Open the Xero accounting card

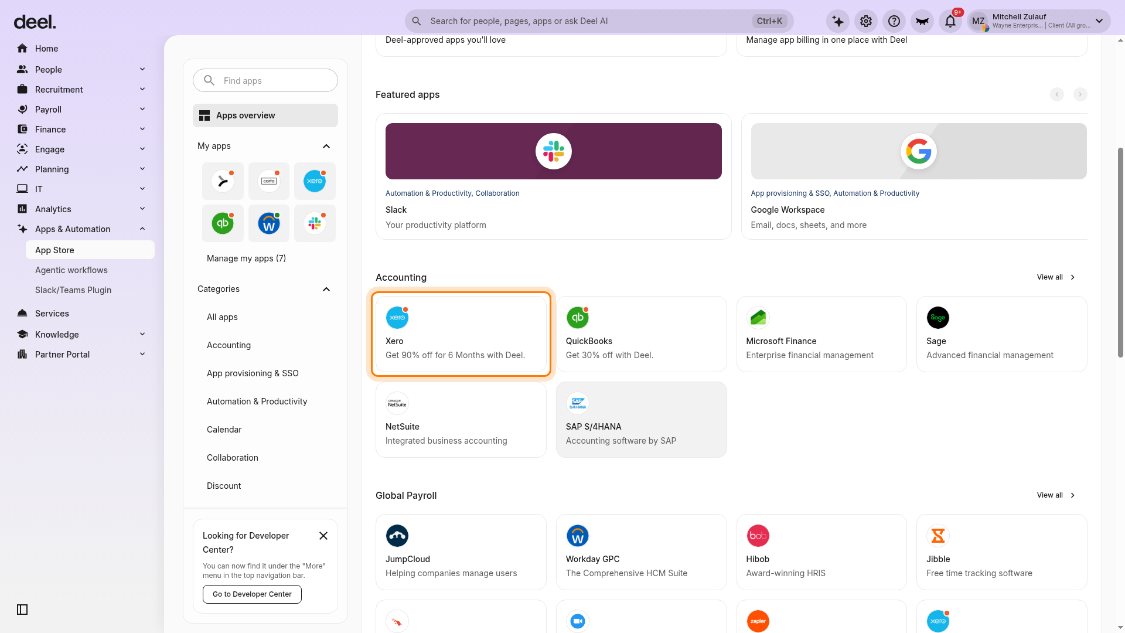(461, 334)
